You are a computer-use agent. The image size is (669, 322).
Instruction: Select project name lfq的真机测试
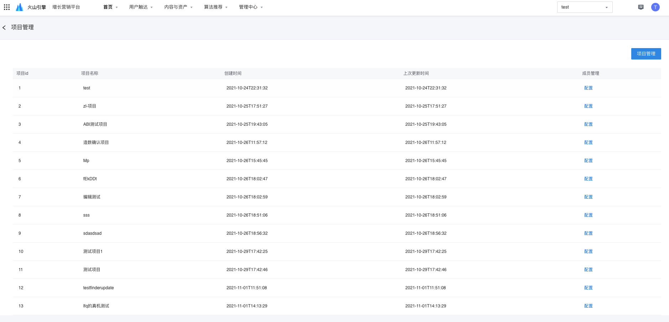point(96,306)
